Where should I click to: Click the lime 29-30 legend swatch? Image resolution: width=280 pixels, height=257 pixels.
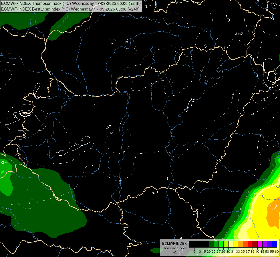(226, 244)
